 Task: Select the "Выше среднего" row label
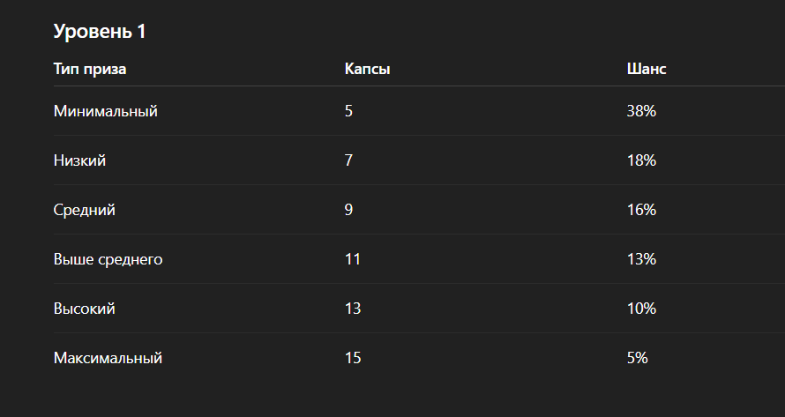(108, 259)
